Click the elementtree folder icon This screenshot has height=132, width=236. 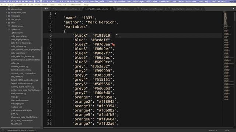click(9, 9)
